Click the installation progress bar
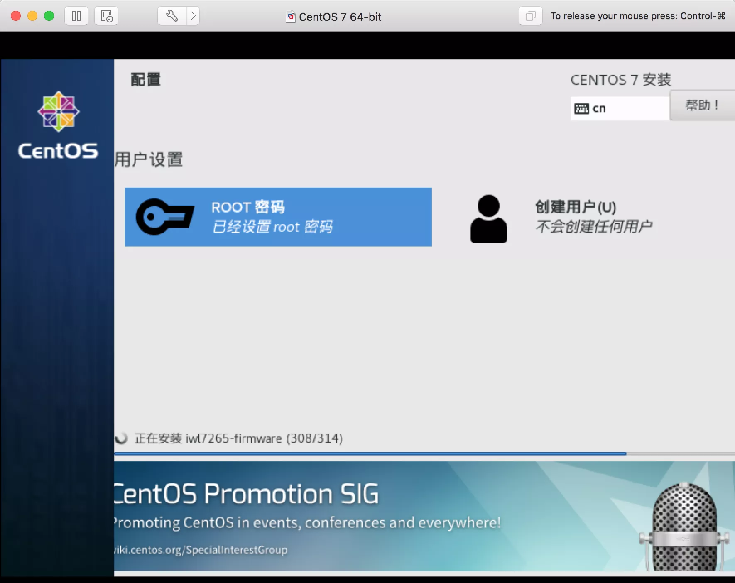Image resolution: width=735 pixels, height=583 pixels. (424, 454)
